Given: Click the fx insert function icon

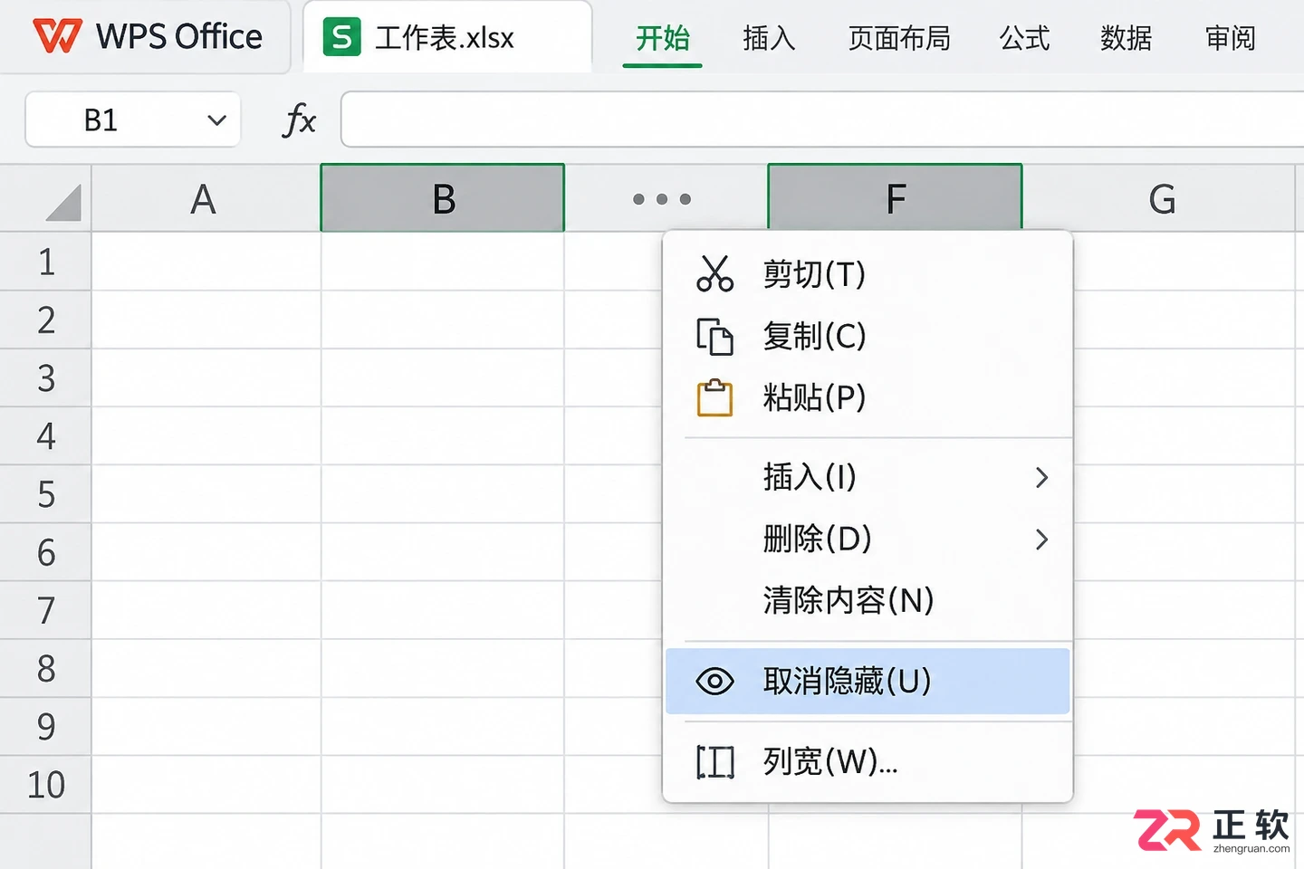Looking at the screenshot, I should (299, 119).
